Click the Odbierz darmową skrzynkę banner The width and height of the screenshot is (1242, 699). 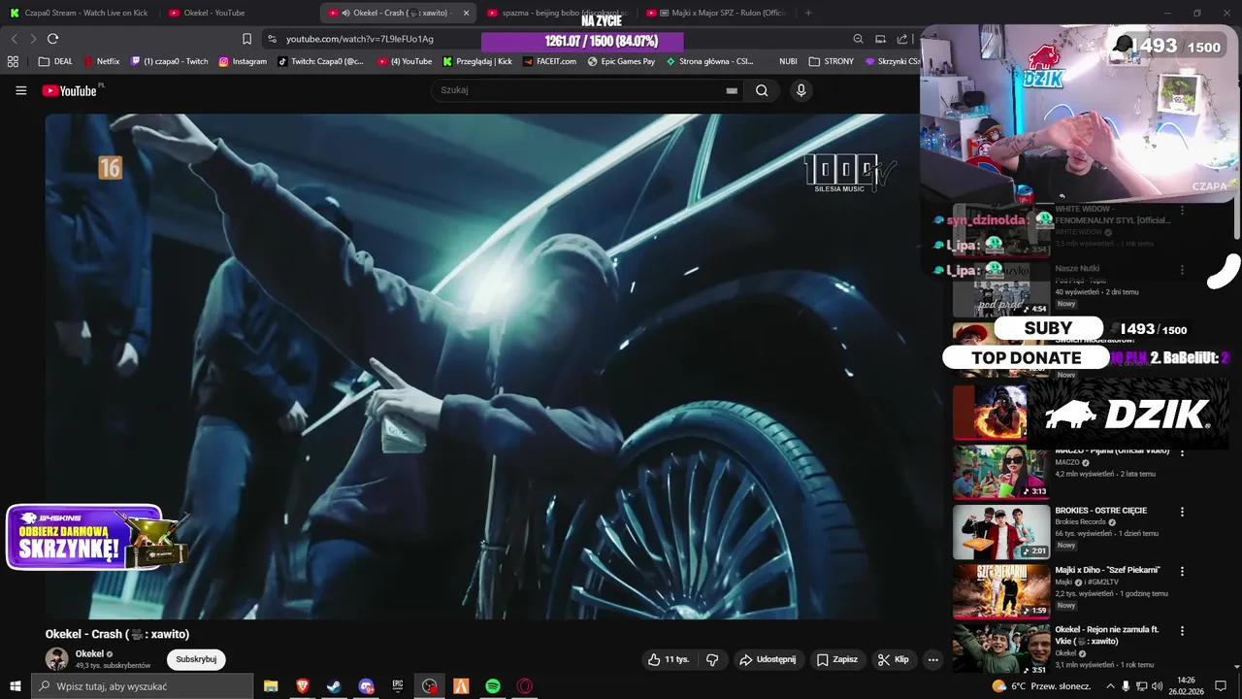coord(96,538)
